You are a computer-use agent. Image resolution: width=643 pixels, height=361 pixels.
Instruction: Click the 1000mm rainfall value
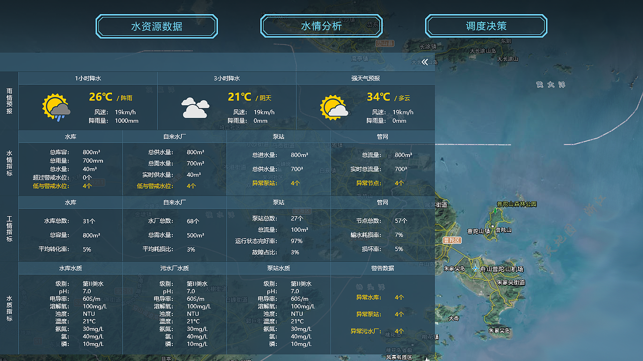pyautogui.click(x=127, y=121)
